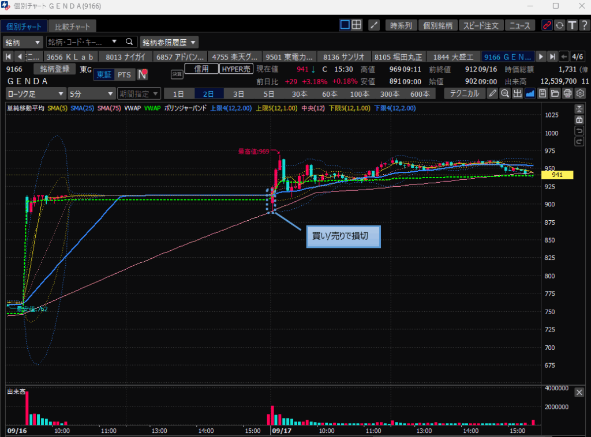Viewport: 591px width, 437px height.
Task: Click the printer icon to print chart
Action: click(x=567, y=94)
